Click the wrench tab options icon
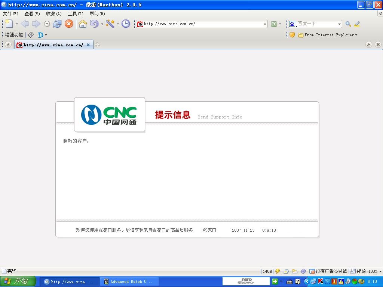 (368, 44)
